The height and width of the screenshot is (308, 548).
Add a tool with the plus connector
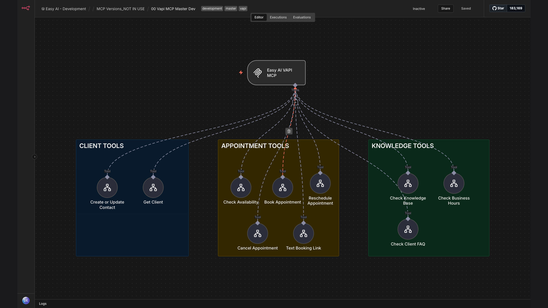click(295, 102)
